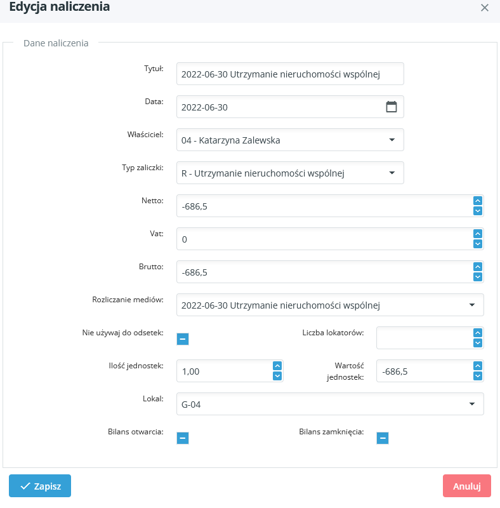Decrease Ilość jednostek with down arrow
Image resolution: width=500 pixels, height=508 pixels.
[x=277, y=376]
